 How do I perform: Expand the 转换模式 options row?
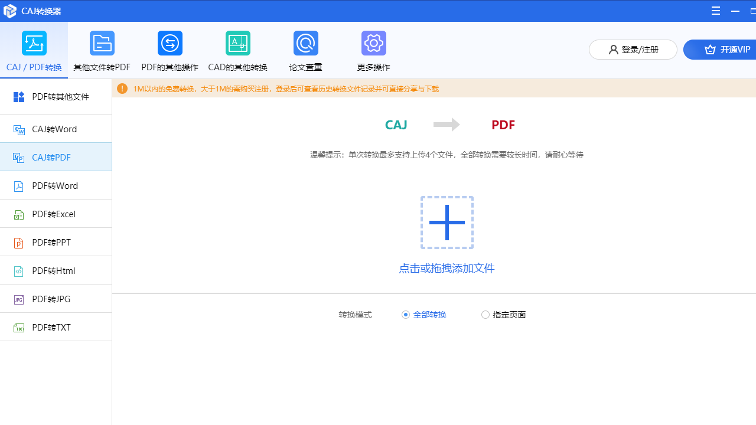(x=355, y=315)
